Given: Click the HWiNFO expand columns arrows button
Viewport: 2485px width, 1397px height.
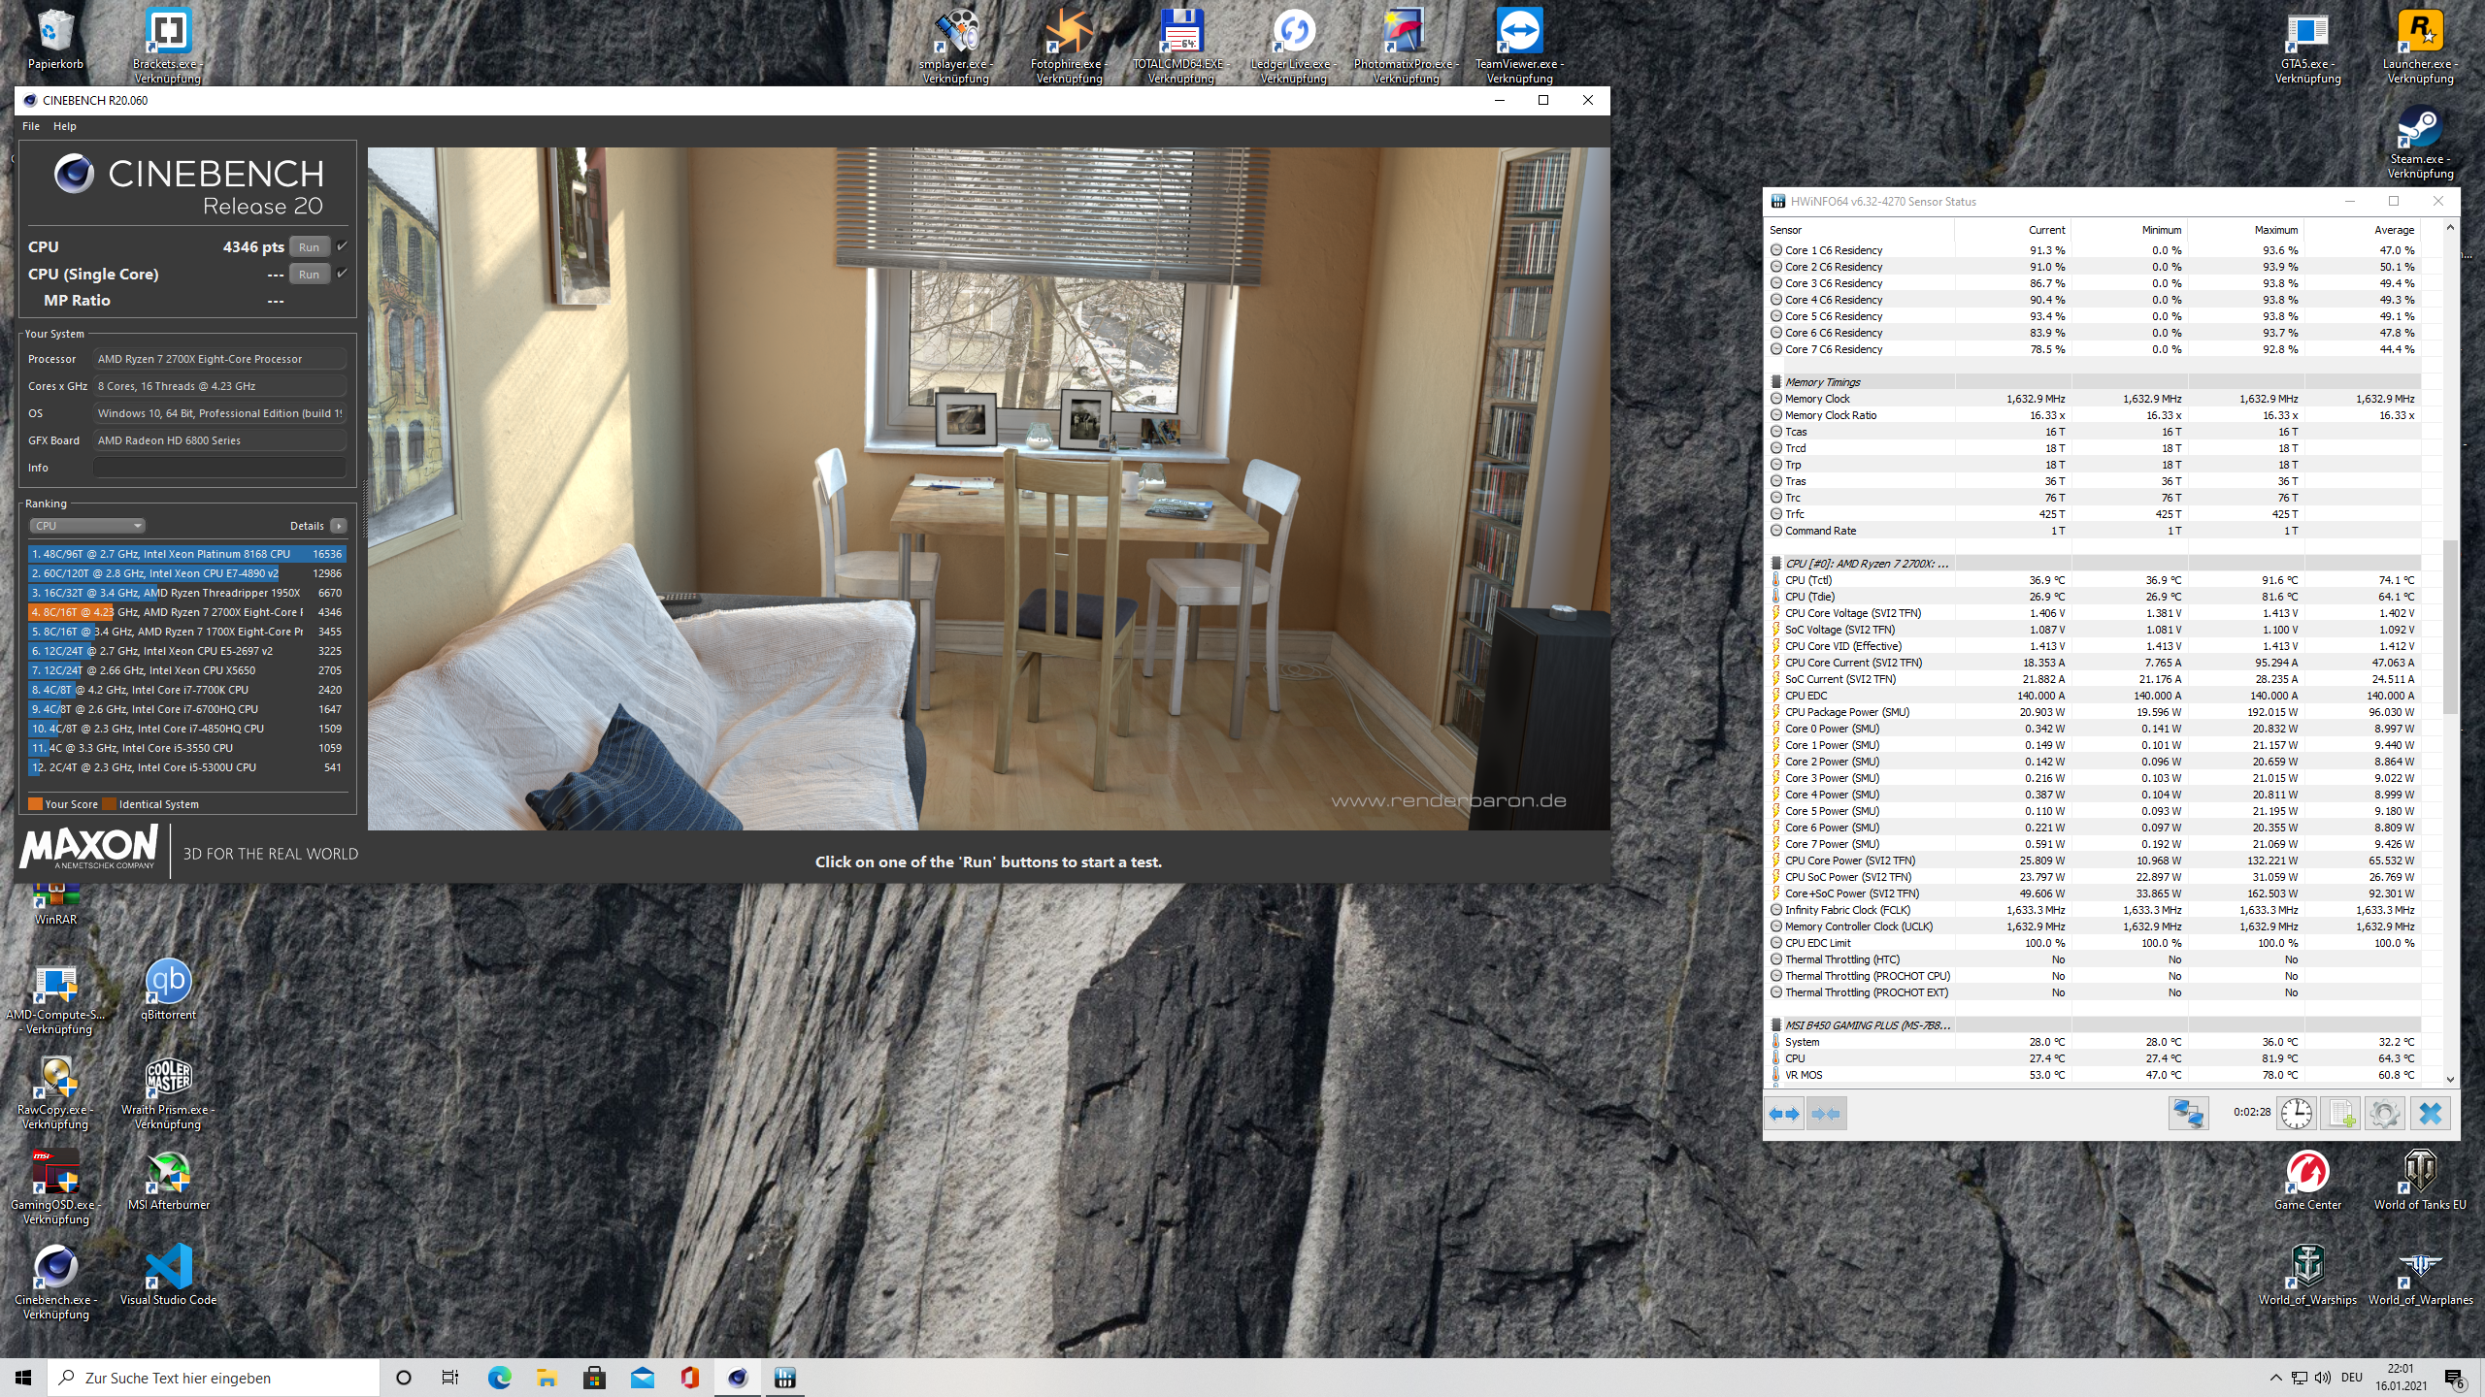Looking at the screenshot, I should tap(1784, 1114).
